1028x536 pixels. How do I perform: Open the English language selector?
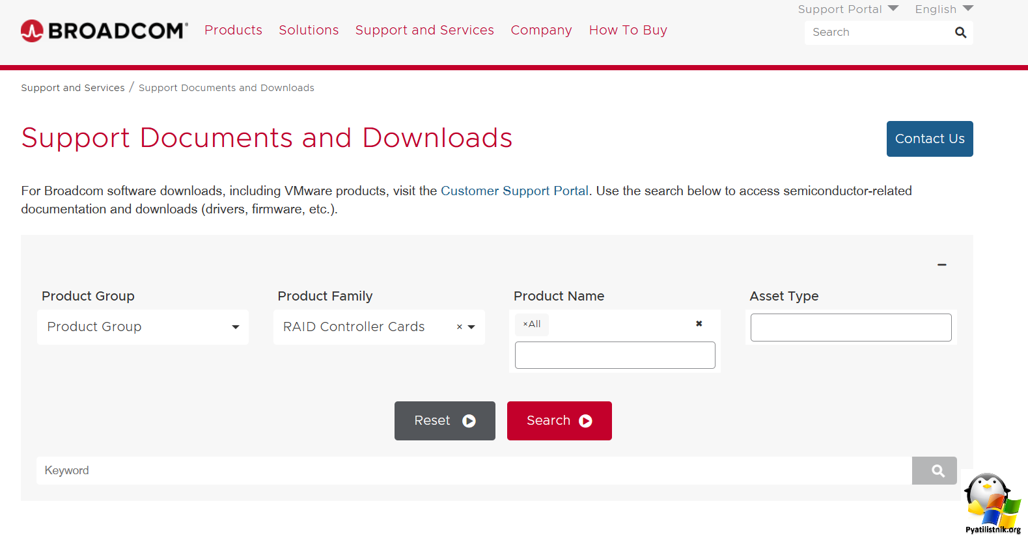[943, 9]
